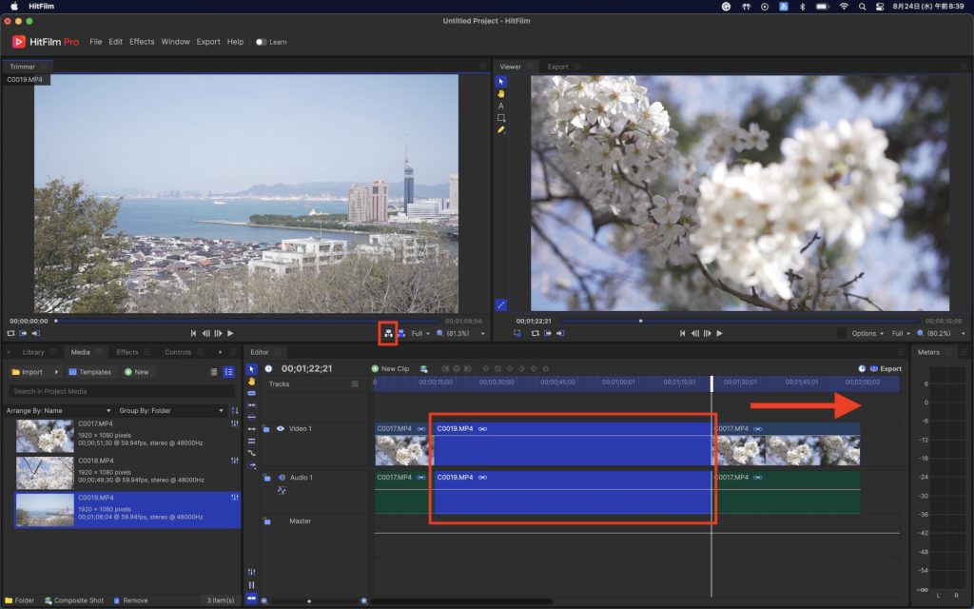This screenshot has width=974, height=609.
Task: Open the Viewer Options dropdown
Action: click(x=867, y=333)
